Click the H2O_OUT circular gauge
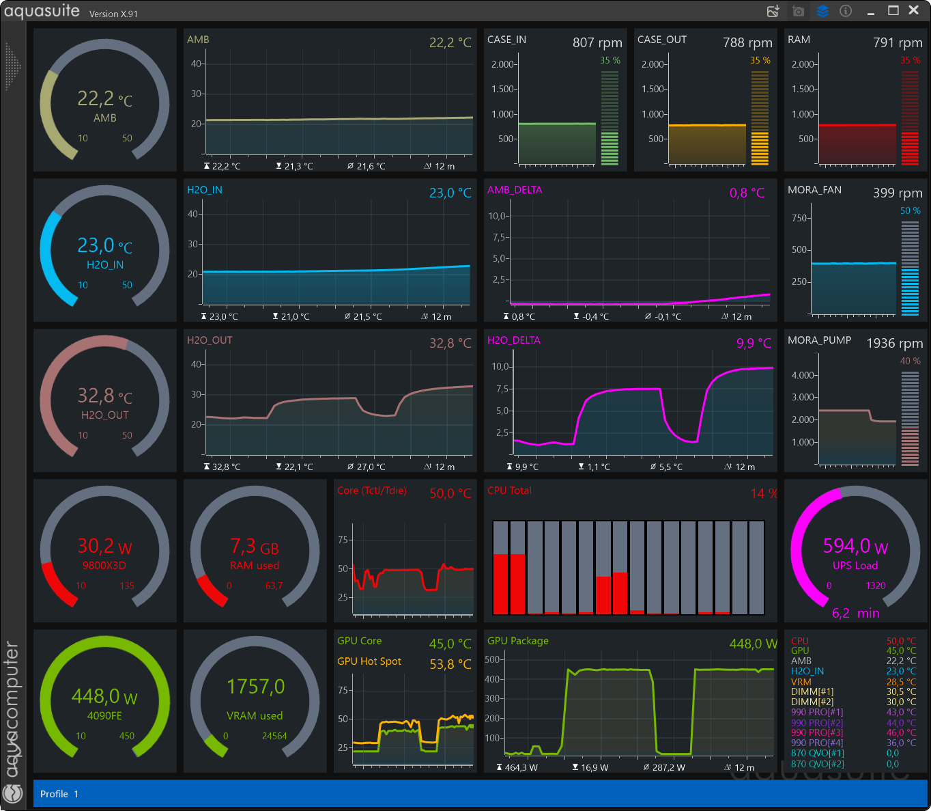The width and height of the screenshot is (931, 811). tap(105, 397)
